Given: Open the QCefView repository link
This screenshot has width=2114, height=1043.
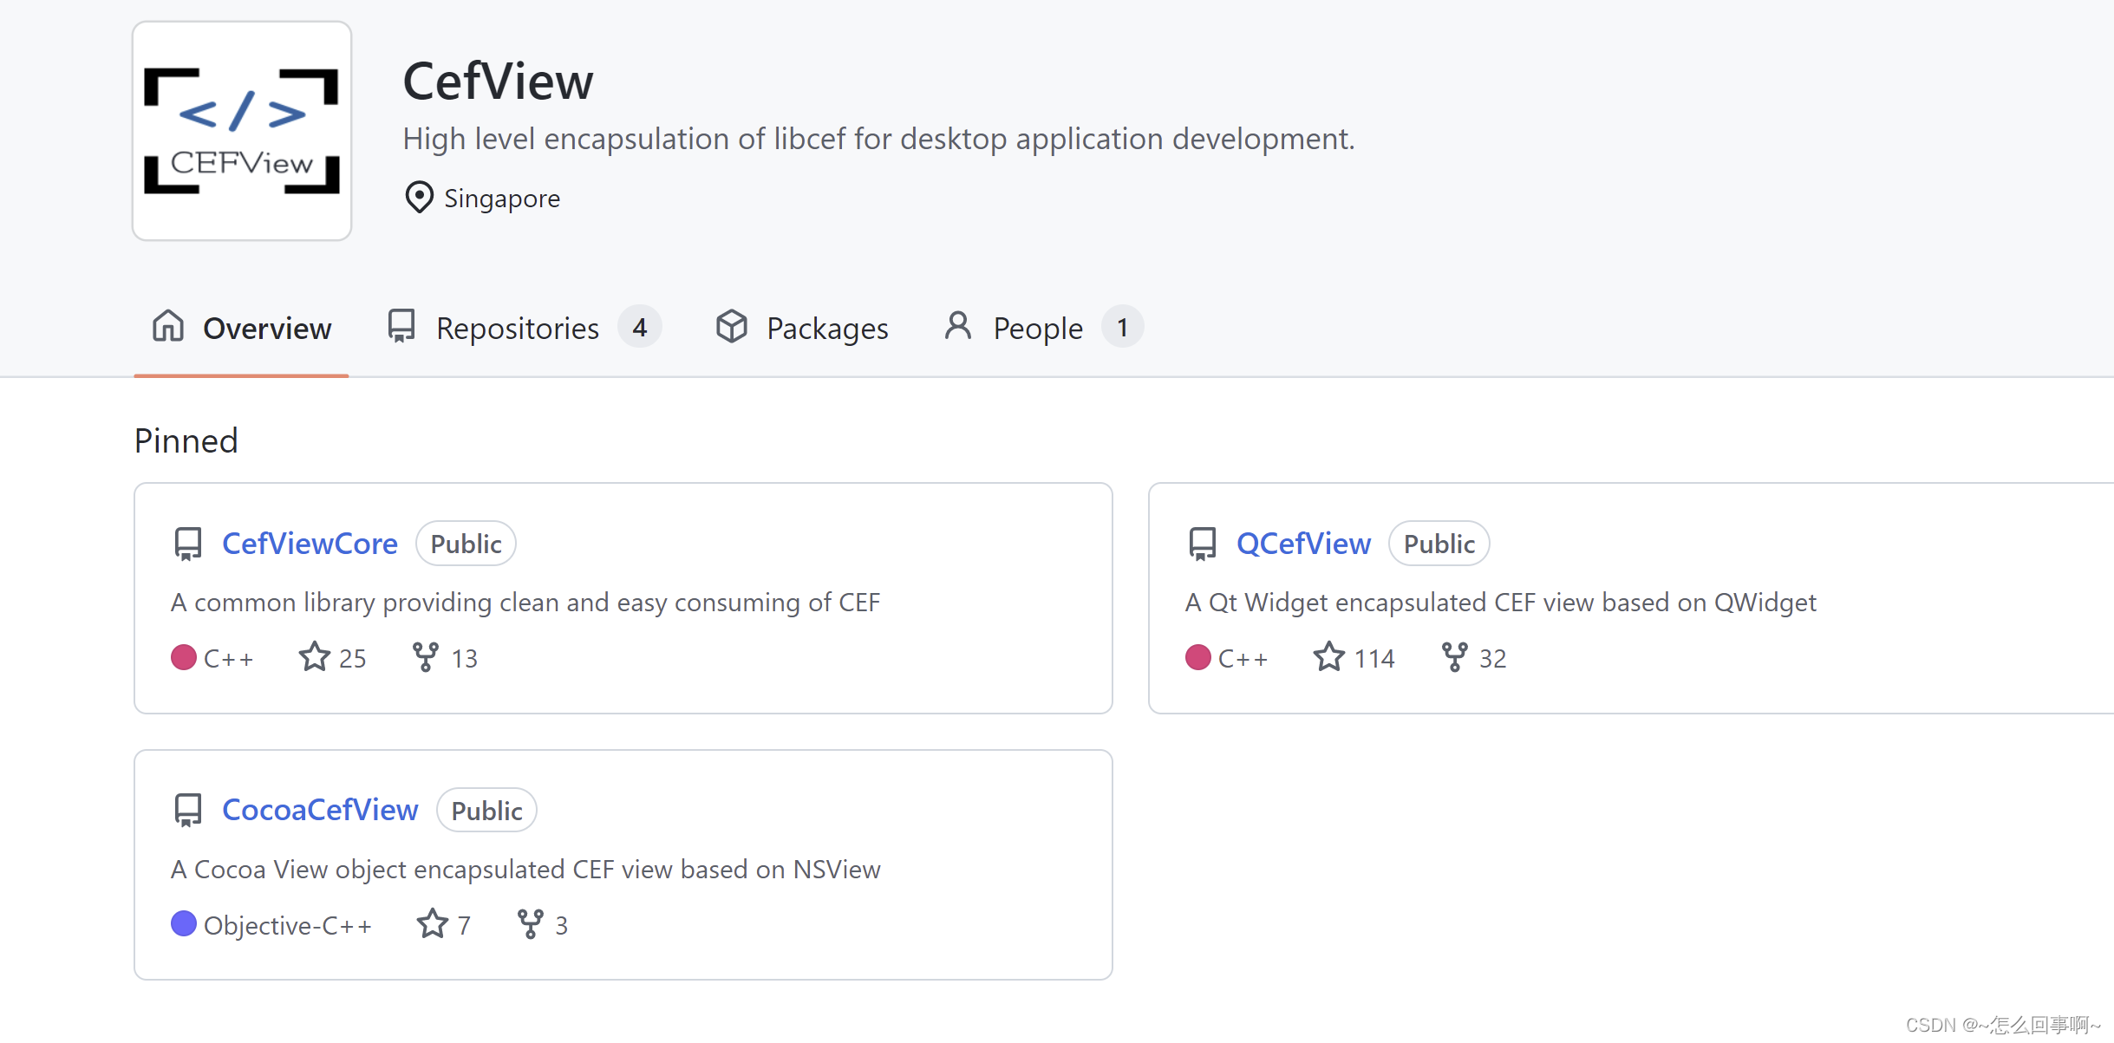Looking at the screenshot, I should click(1304, 543).
